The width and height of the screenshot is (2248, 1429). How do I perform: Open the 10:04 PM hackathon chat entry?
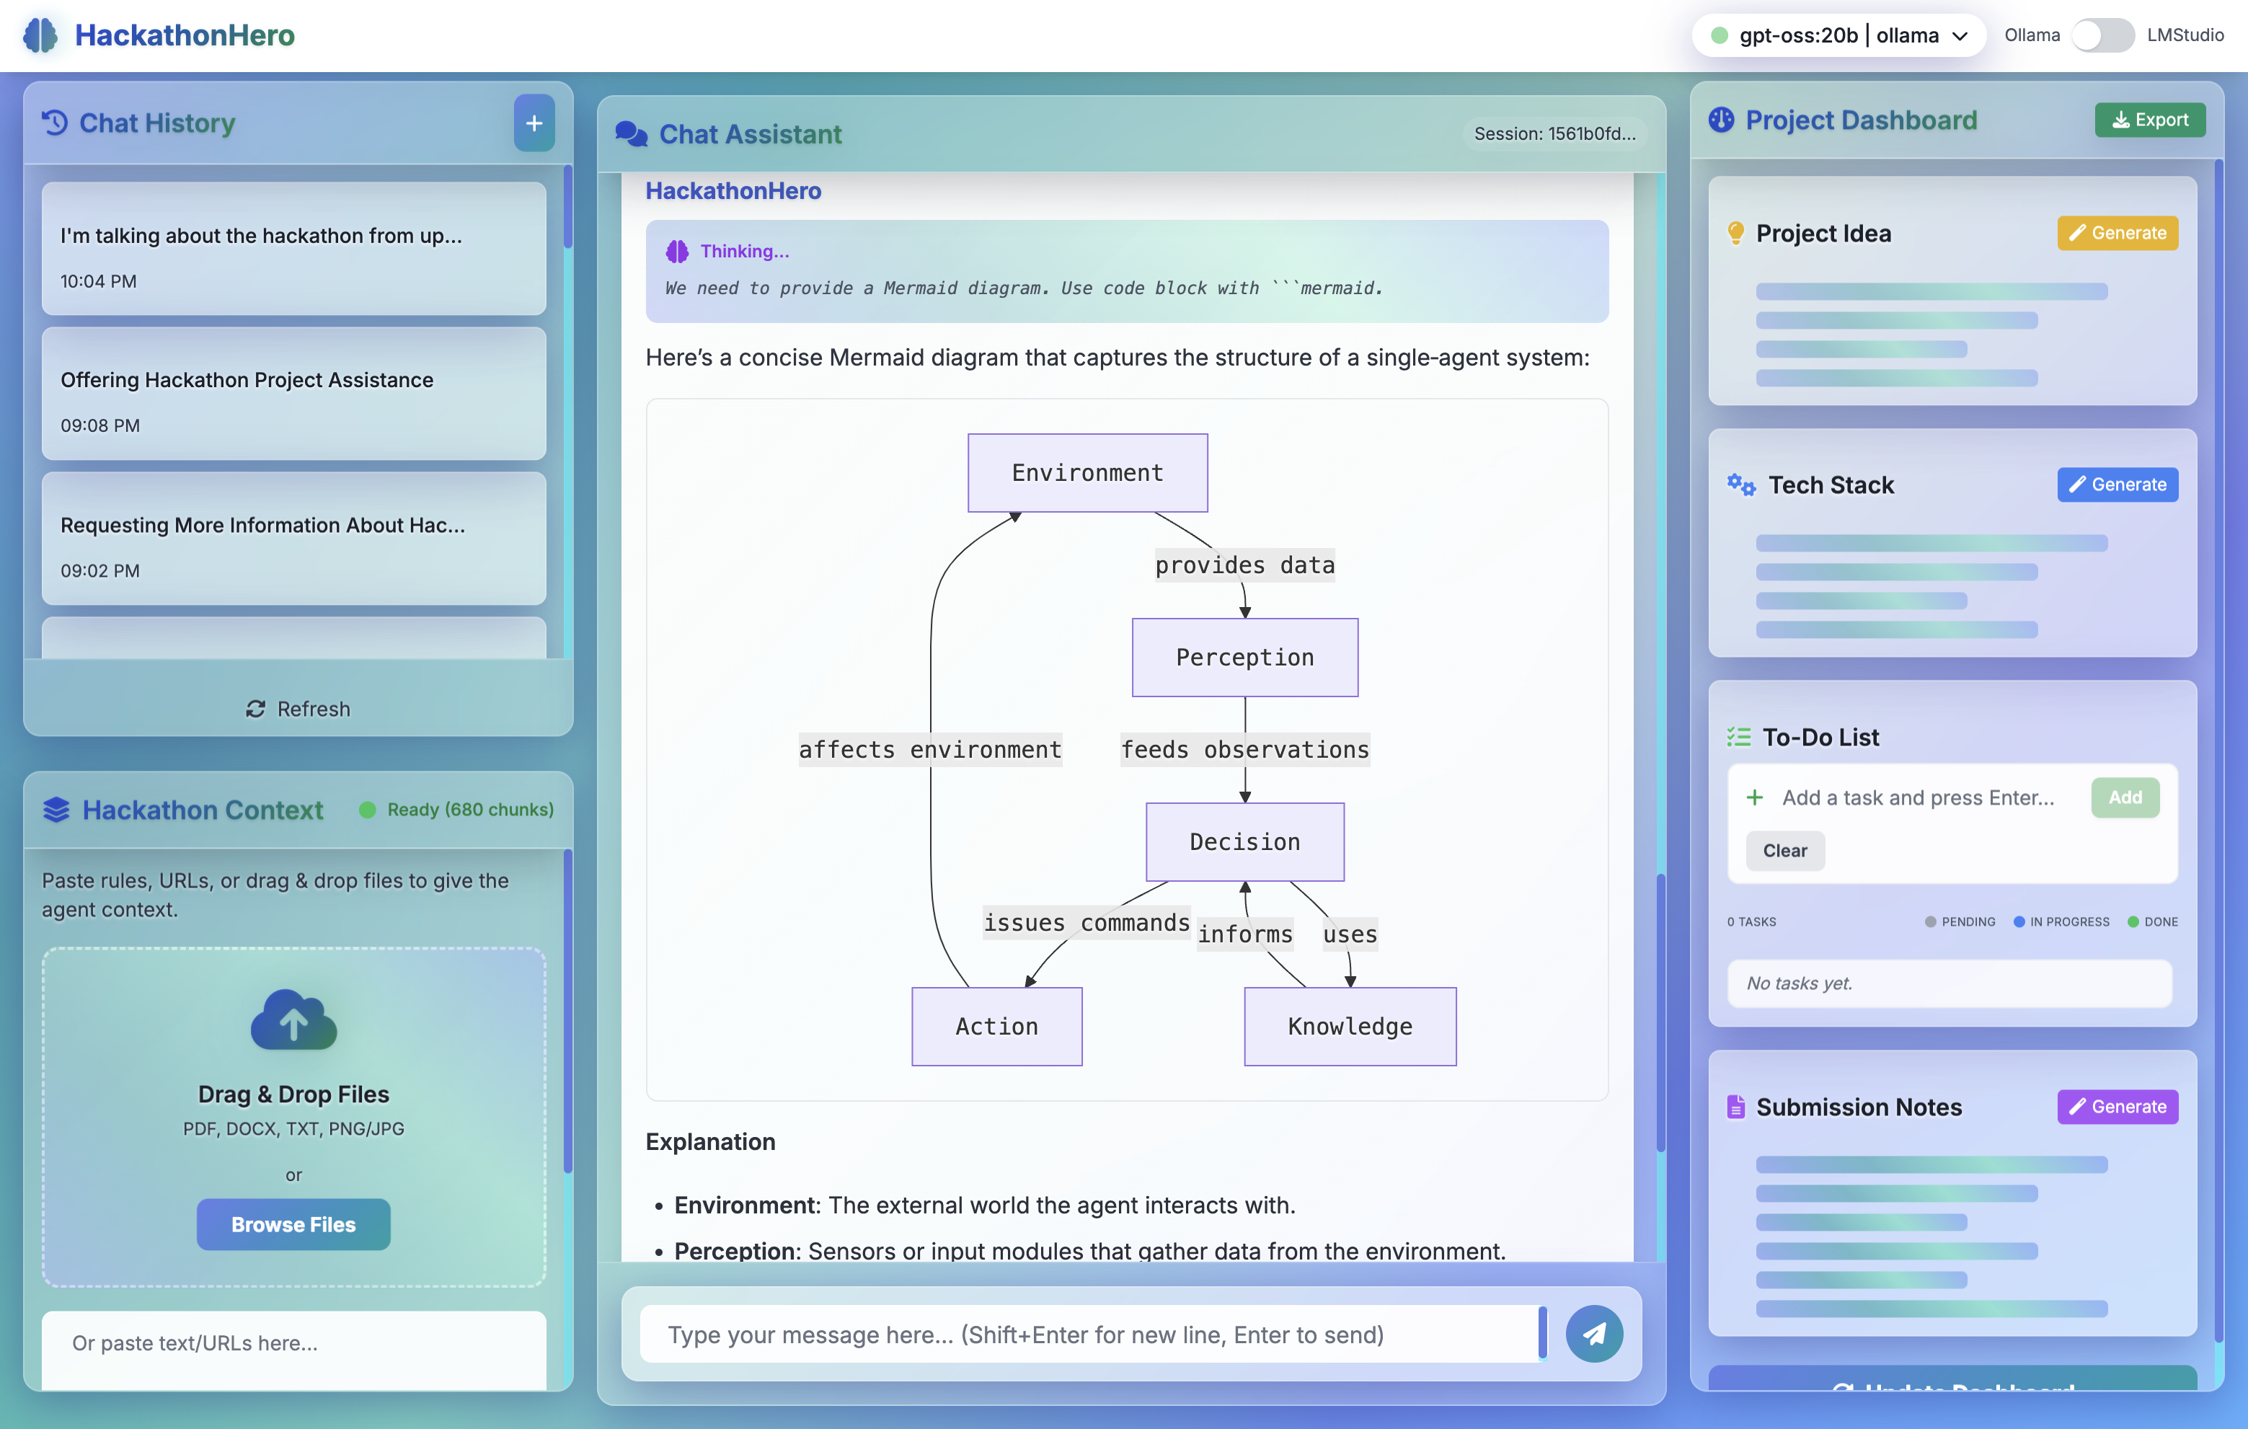[293, 249]
